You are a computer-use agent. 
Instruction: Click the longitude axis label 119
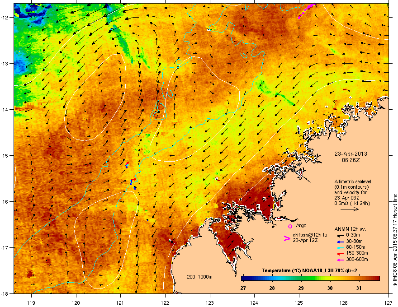coord(31,302)
